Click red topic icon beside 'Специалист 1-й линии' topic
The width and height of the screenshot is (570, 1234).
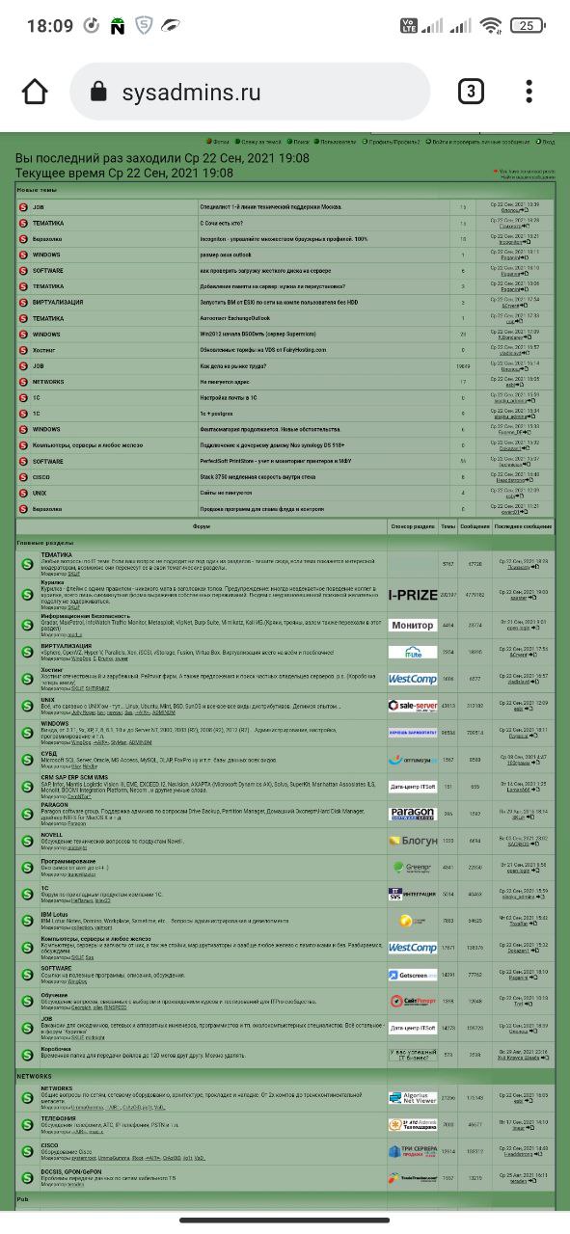coord(23,207)
